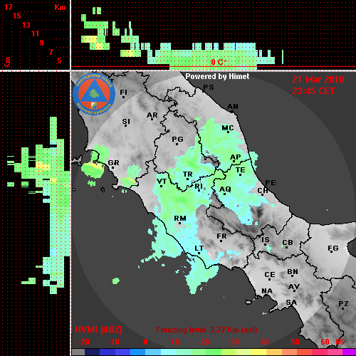The height and width of the screenshot is (356, 356).
Task: Click the '-20' dBZ legend value
Action: (83, 342)
